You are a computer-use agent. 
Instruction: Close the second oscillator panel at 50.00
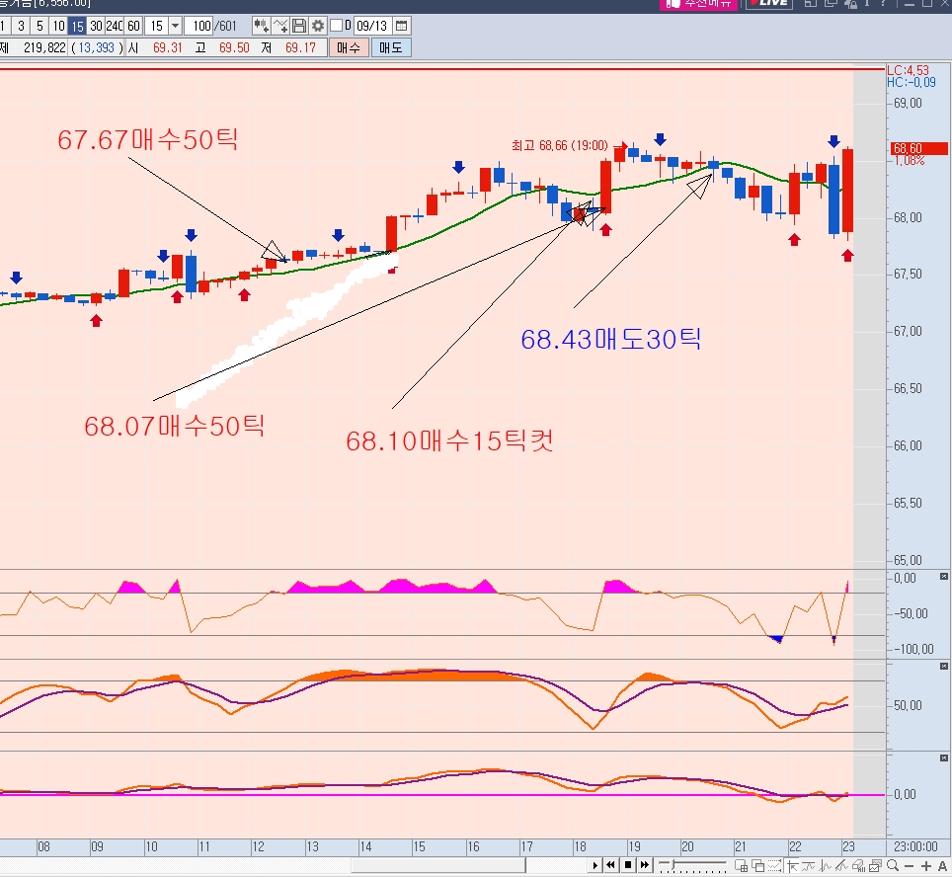coord(943,668)
